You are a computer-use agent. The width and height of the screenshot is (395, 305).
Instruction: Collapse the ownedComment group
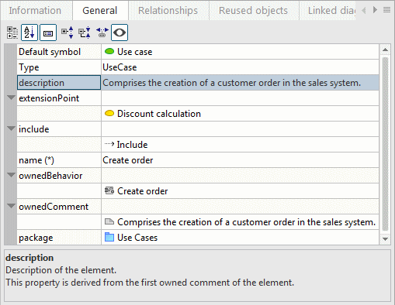(11, 206)
